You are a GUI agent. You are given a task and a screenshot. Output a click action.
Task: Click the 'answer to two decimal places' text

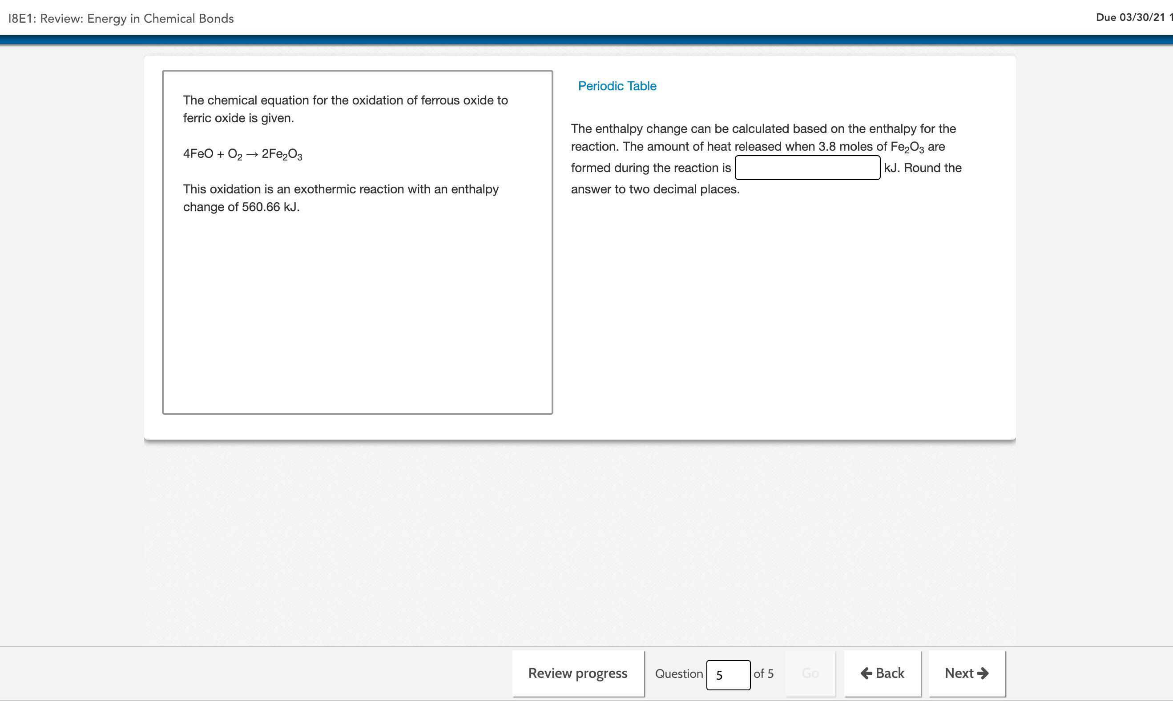655,189
